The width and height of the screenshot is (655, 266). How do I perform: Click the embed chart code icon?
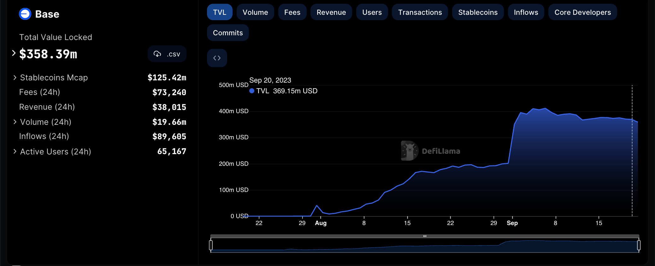coord(217,58)
